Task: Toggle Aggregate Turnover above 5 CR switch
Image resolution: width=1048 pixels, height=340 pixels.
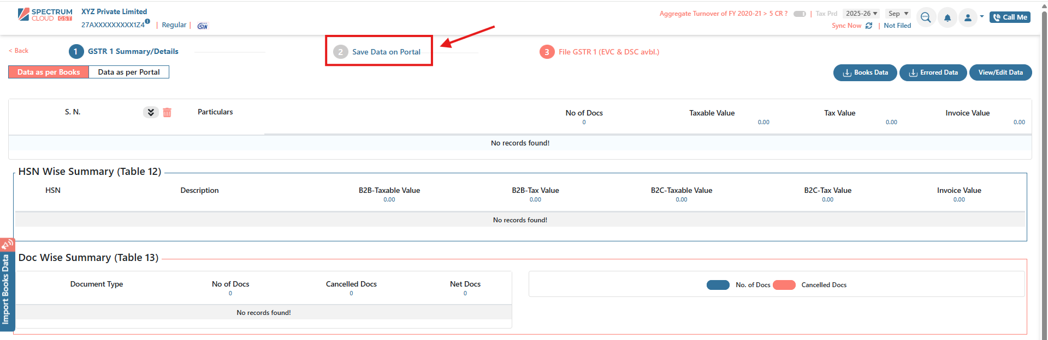Action: coord(800,14)
